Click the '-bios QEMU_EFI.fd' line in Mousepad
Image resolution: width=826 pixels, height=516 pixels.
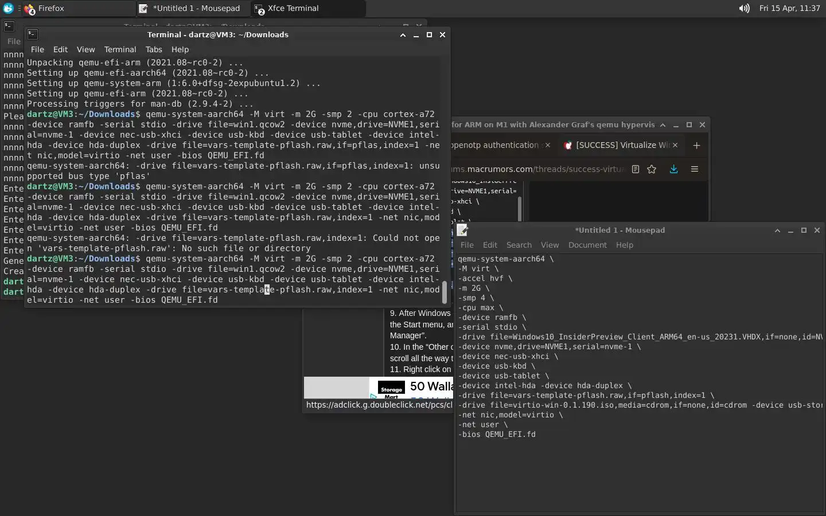click(x=496, y=434)
